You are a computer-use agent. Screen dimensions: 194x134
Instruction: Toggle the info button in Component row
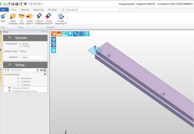(x=45, y=70)
